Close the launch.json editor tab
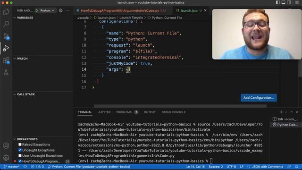 205,10
